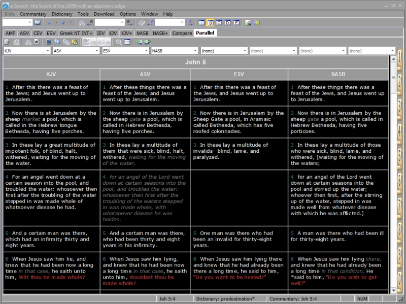This screenshot has height=304, width=406.
Task: Click the find-on-page document icon
Action: pyautogui.click(x=37, y=42)
